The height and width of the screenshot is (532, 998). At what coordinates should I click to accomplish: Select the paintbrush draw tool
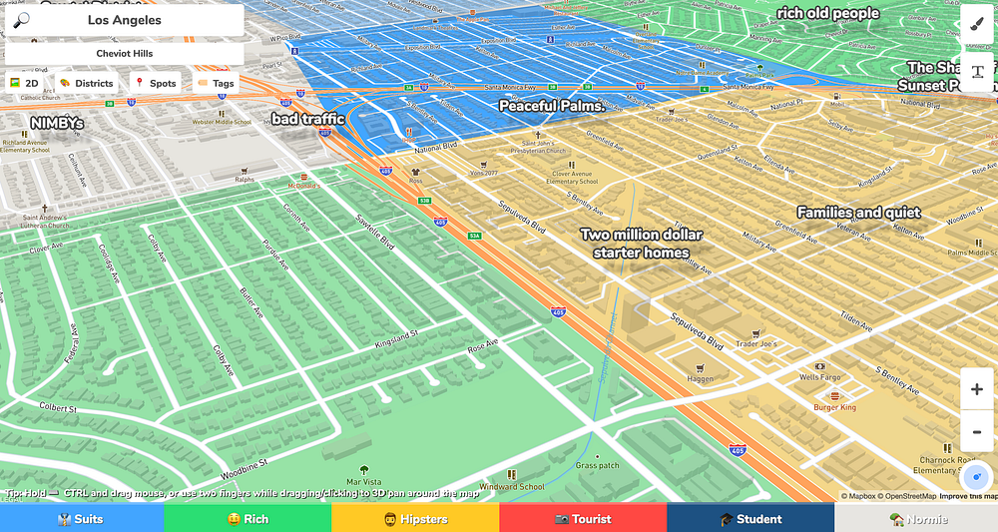[976, 25]
